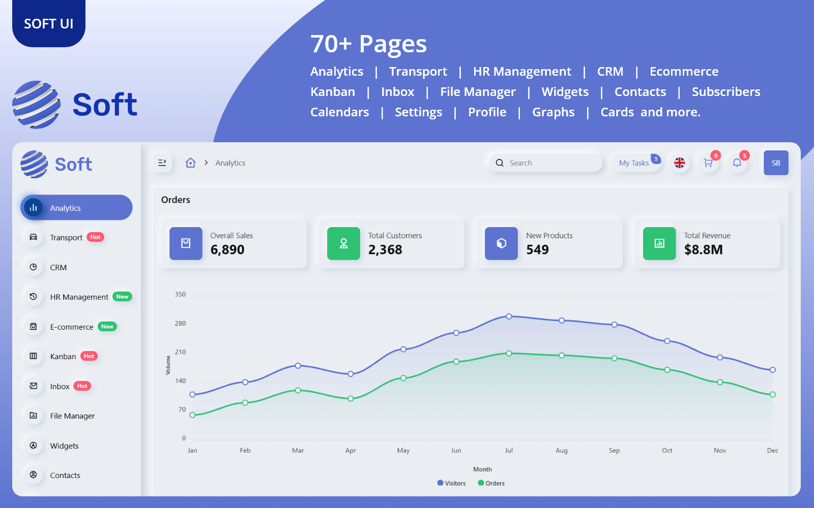Toggle the sidebar collapse menu icon
This screenshot has height=508, width=814.
point(162,163)
